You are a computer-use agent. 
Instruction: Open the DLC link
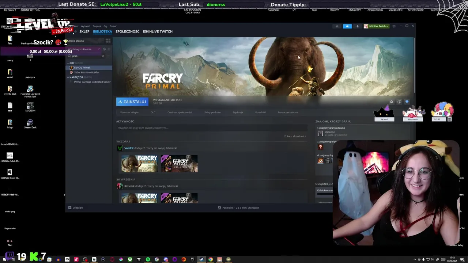153,113
